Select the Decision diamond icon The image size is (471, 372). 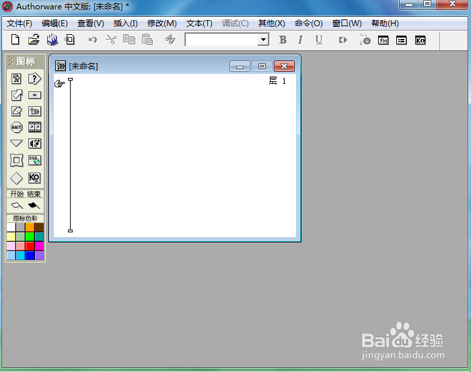pos(17,179)
